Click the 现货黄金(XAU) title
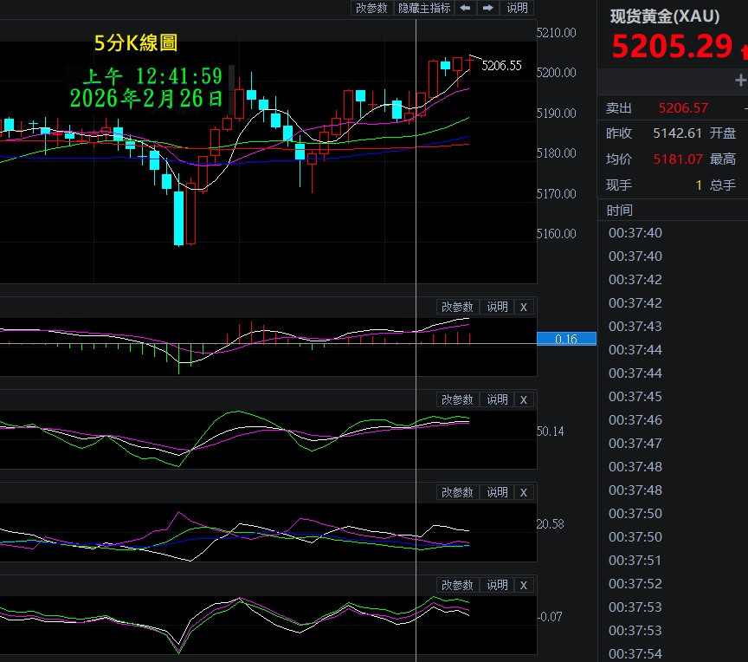 point(664,16)
